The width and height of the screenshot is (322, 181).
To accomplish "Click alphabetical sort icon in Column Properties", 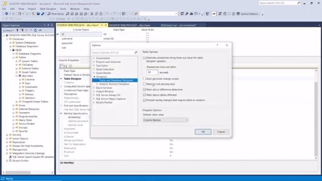I will click(65, 66).
